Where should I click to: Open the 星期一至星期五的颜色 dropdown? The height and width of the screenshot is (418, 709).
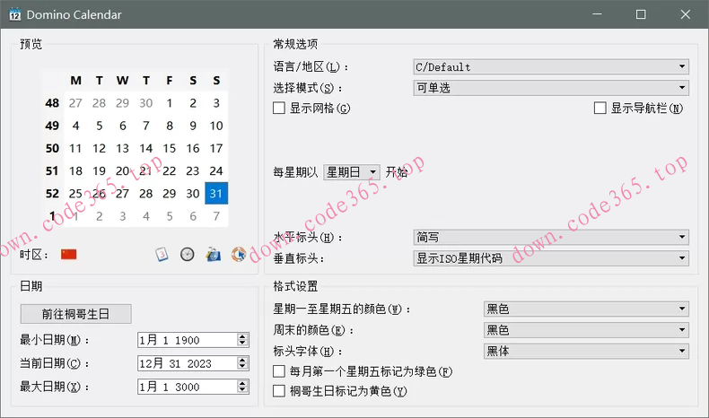coord(586,309)
